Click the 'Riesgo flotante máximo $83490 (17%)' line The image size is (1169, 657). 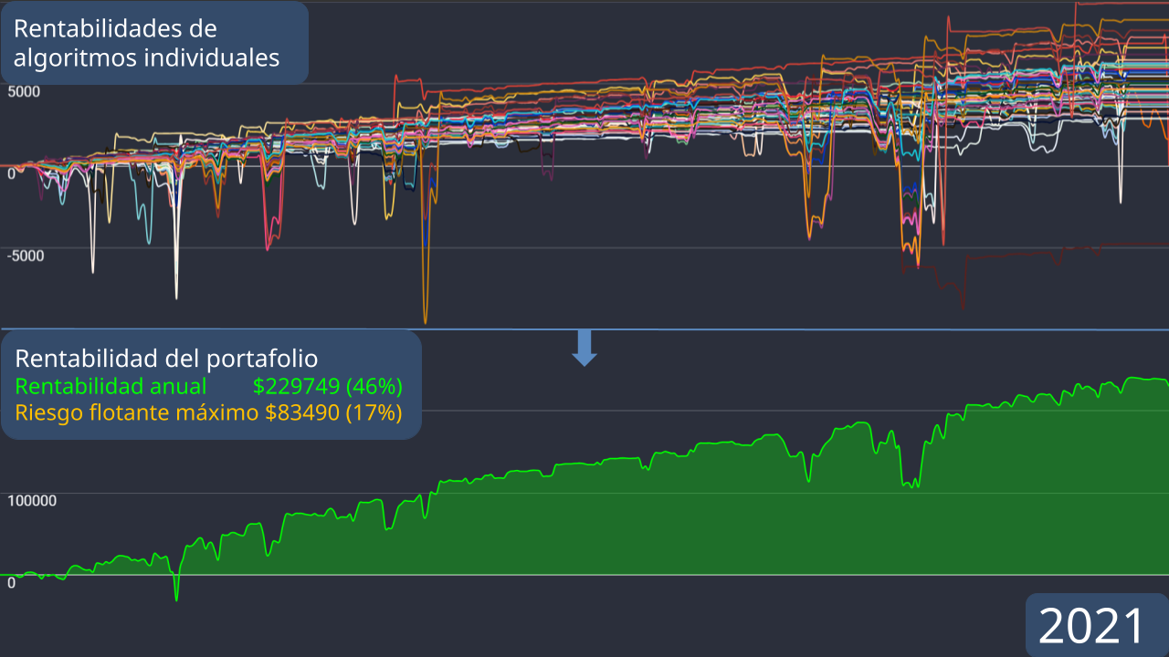[x=208, y=412]
